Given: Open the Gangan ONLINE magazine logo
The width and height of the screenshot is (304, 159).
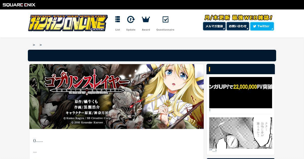Looking at the screenshot, I should tap(68, 23).
